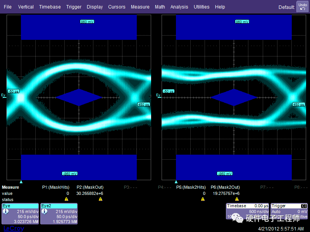Click the LeCroy logo link
The height and width of the screenshot is (232, 310).
point(14,228)
